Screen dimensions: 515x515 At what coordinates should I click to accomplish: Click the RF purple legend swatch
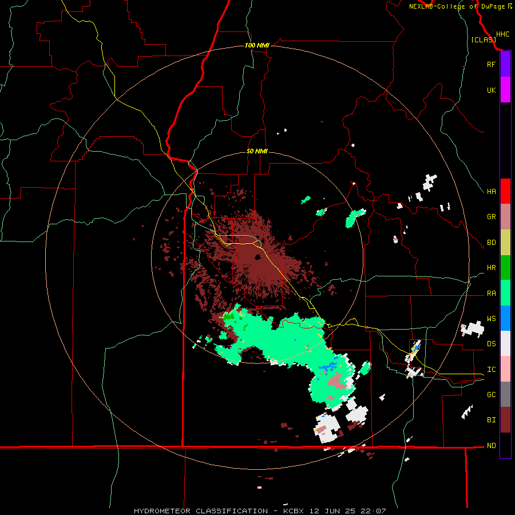(505, 64)
